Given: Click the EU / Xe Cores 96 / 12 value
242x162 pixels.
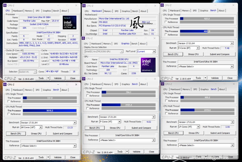Looking at the screenshot, I should [x=108, y=74].
